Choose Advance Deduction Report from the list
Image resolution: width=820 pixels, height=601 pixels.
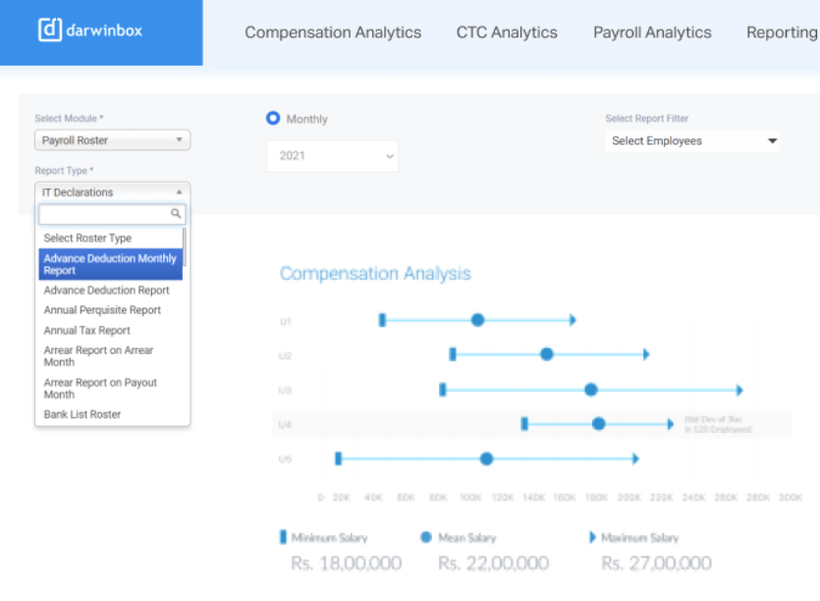tap(107, 290)
